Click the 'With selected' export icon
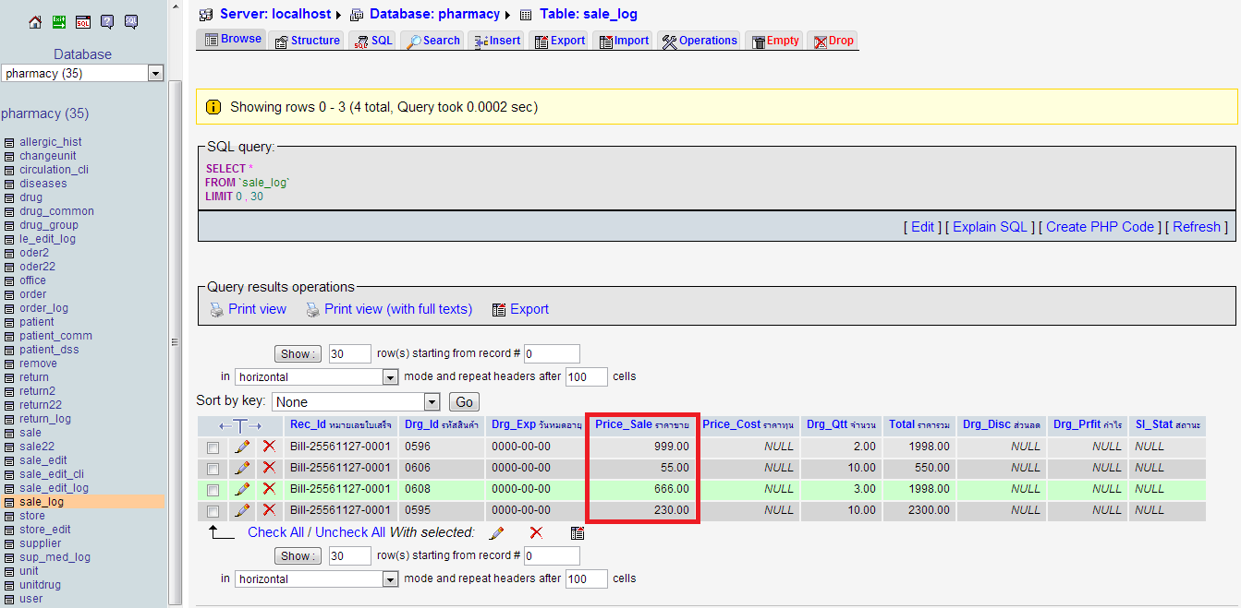Viewport: 1241px width, 608px height. (578, 533)
